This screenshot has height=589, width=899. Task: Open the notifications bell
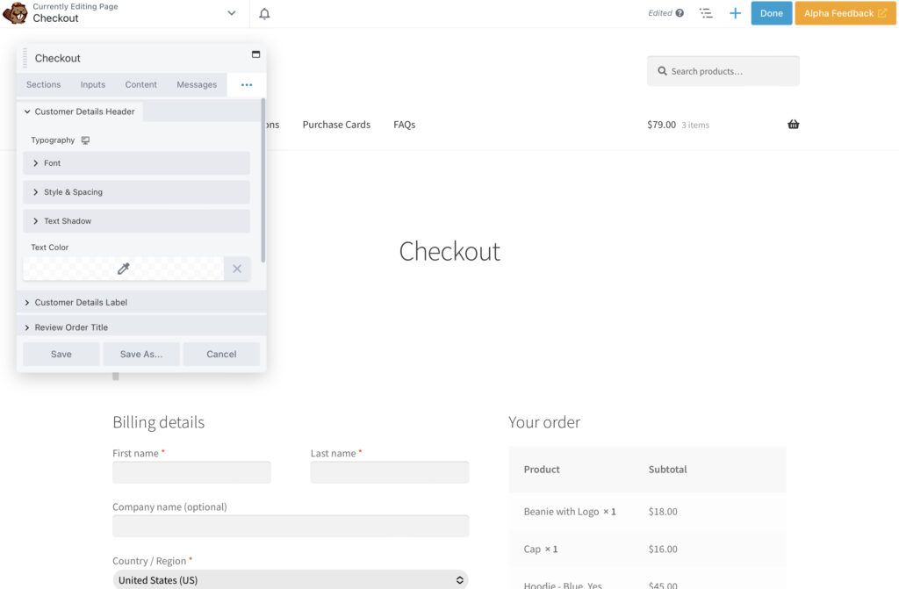pos(264,13)
